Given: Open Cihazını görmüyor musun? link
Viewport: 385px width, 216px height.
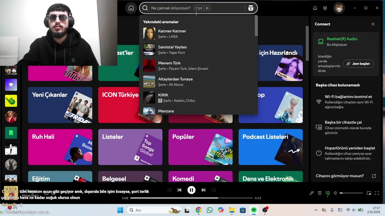Looking at the screenshot, I should (340, 176).
